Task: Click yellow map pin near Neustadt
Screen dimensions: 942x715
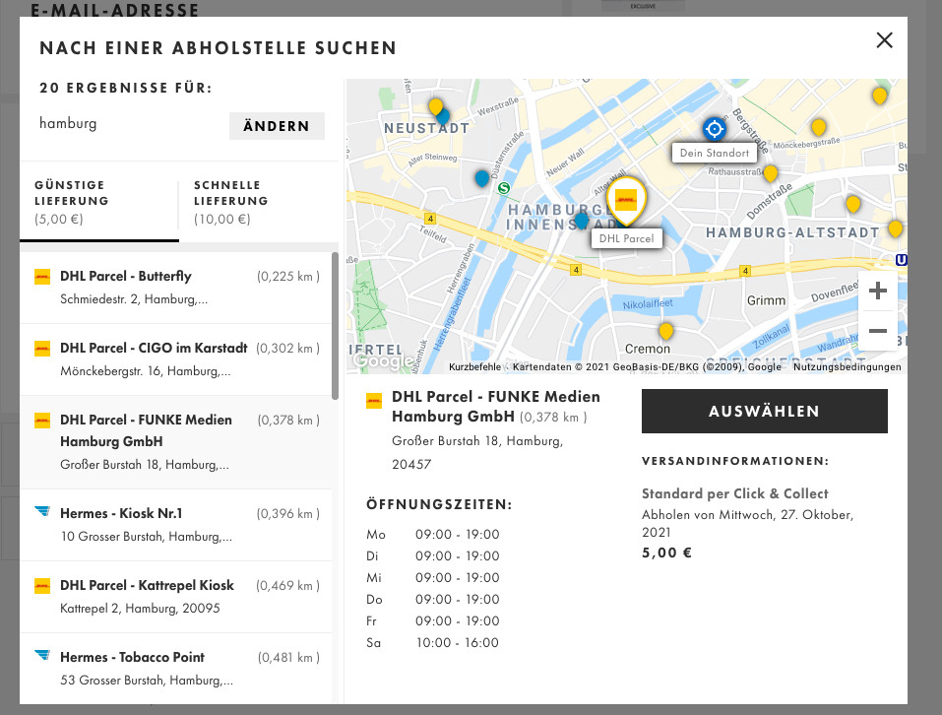Action: pyautogui.click(x=435, y=107)
